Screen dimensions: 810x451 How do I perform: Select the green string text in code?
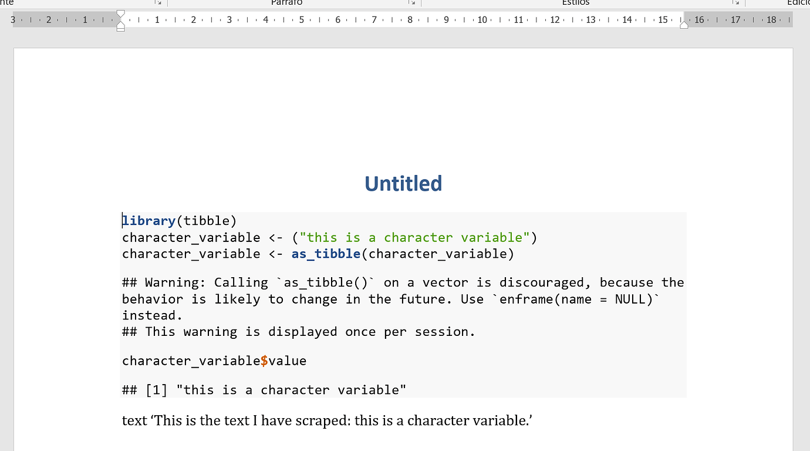(415, 237)
